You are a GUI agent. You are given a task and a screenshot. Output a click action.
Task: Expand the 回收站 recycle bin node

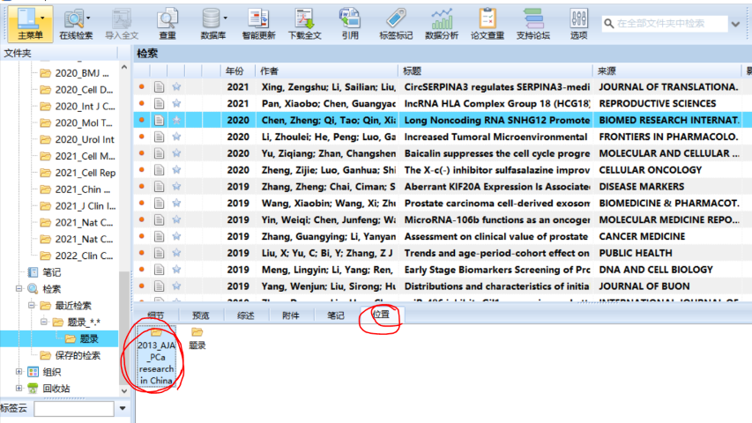pos(19,389)
